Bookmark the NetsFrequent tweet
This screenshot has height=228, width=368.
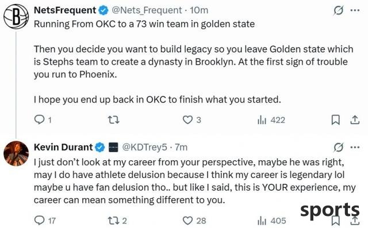pos(335,120)
